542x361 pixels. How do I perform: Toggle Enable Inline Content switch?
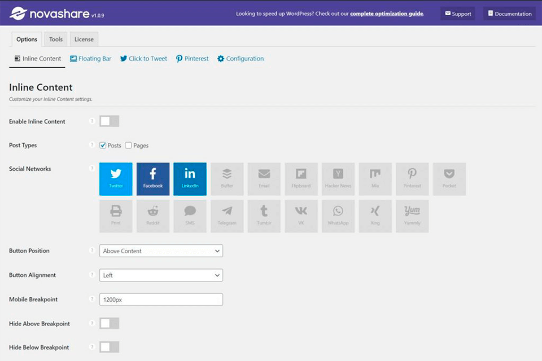(109, 121)
